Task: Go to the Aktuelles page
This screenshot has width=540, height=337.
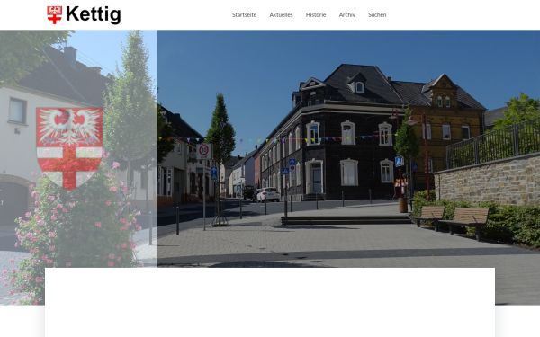Action: [281, 14]
